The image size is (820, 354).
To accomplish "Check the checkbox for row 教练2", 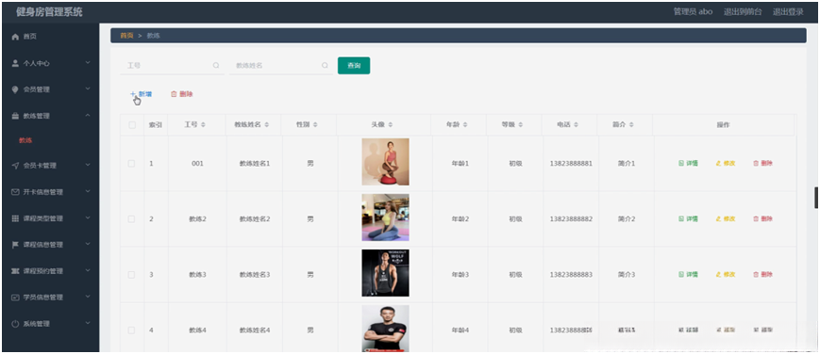I will point(132,218).
